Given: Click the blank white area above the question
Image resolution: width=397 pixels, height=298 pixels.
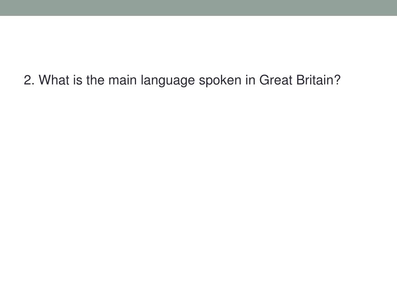Looking at the screenshot, I should coord(198,44).
